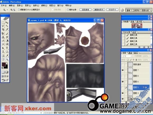The height and width of the screenshot is (115, 153).
Task: Select the History Brush tool
Action: 7,37
